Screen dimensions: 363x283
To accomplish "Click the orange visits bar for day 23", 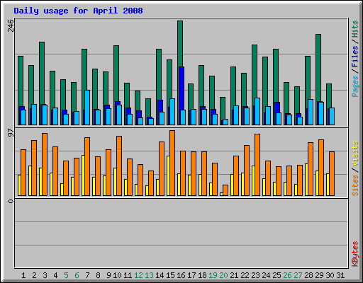I will point(257,165).
